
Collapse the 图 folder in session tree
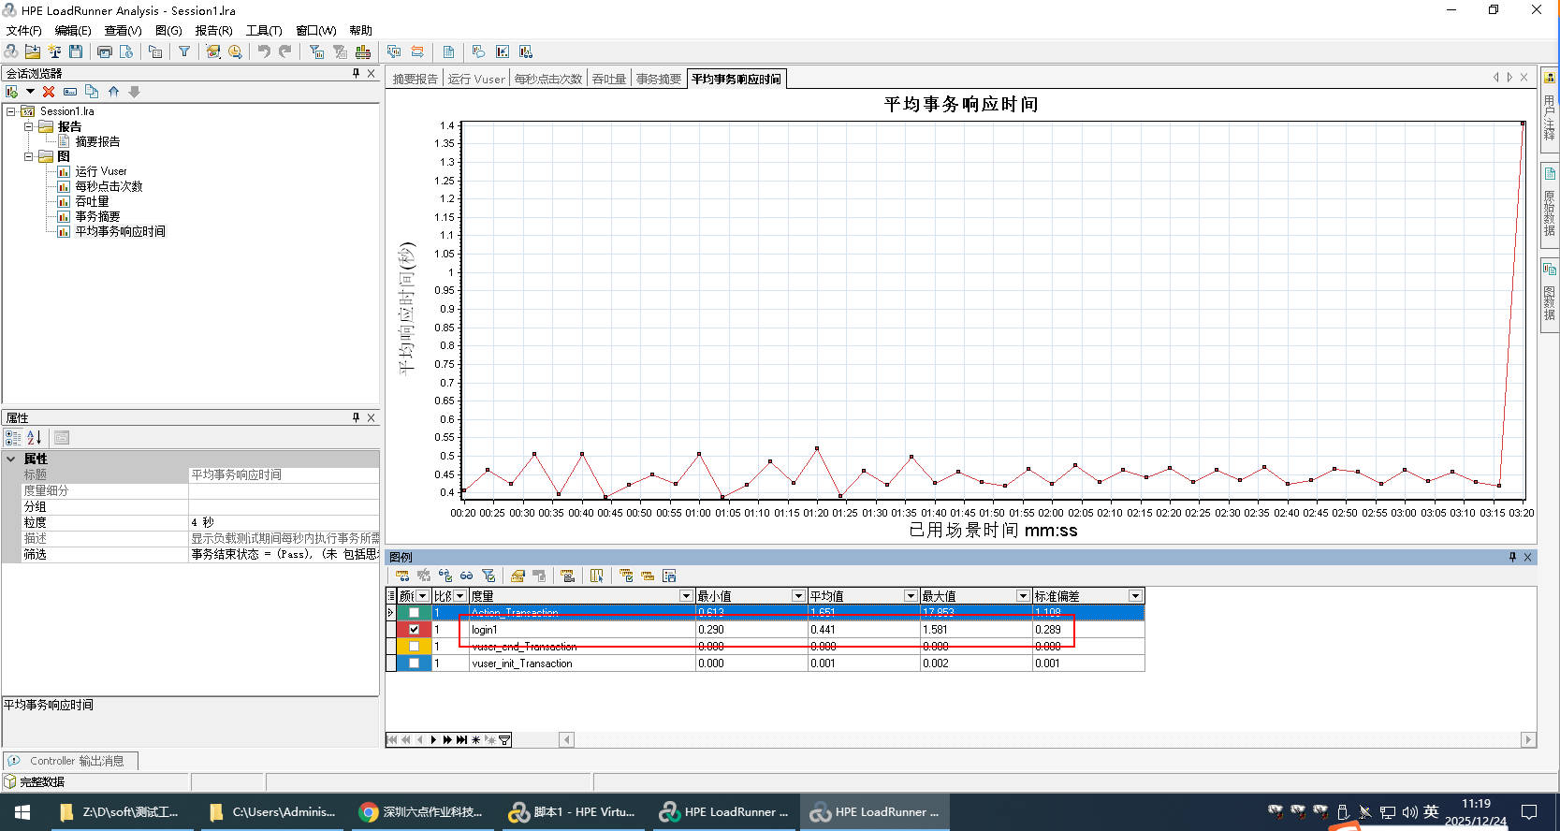[x=28, y=156]
